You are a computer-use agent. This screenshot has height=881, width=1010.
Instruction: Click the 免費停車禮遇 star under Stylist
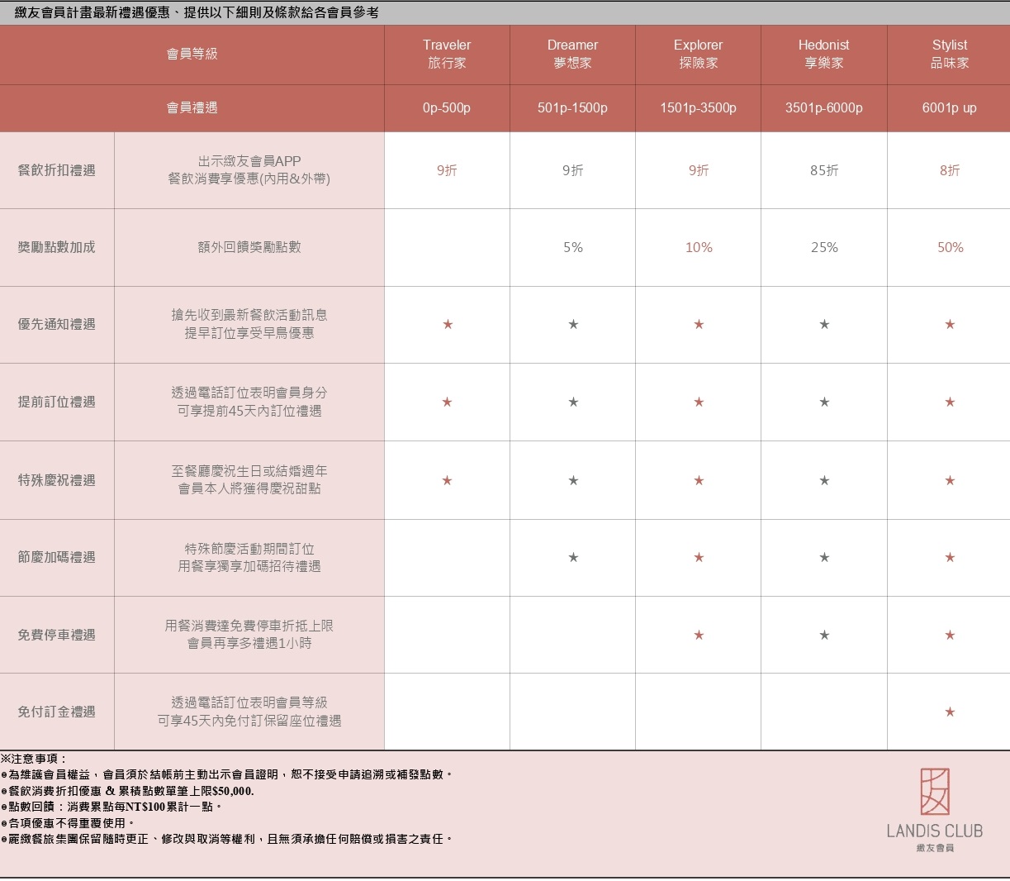[x=950, y=635]
